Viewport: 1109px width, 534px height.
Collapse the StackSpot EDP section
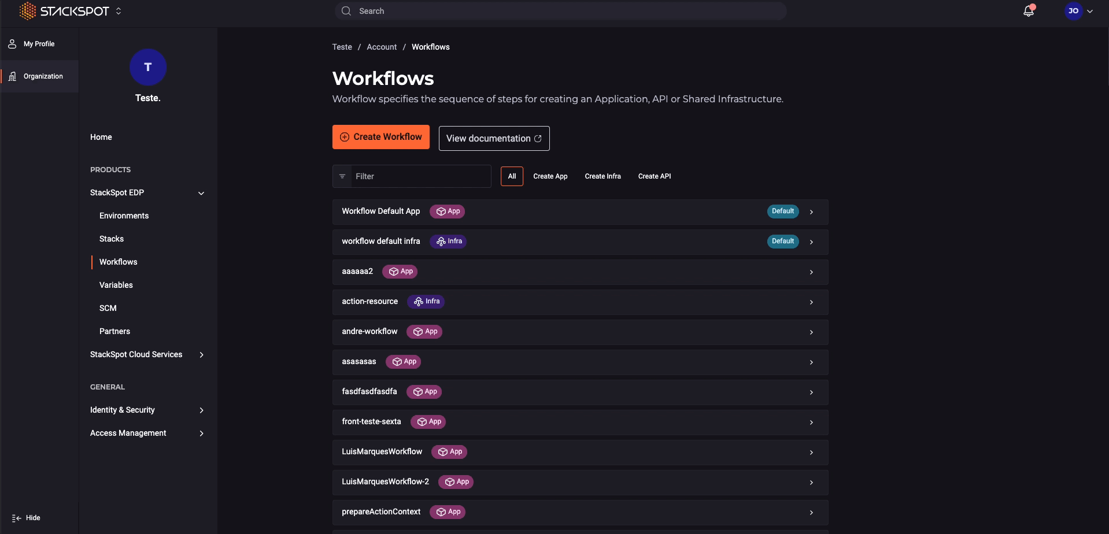(201, 192)
